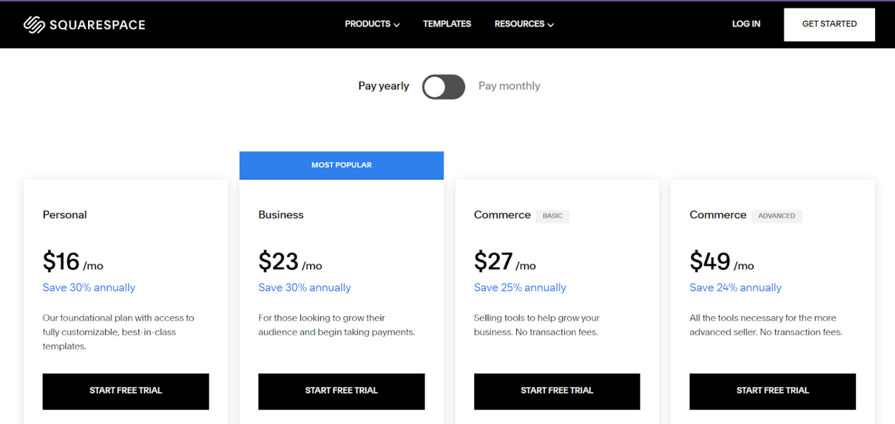The image size is (895, 424).
Task: Toggle the payment frequency switch to monthly
Action: click(443, 87)
